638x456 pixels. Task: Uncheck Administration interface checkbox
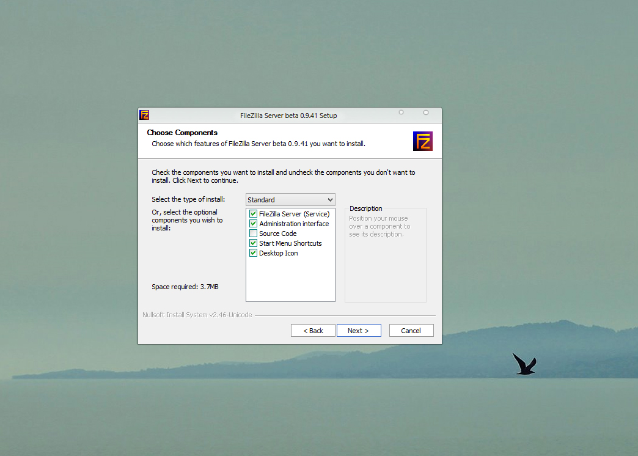click(253, 224)
